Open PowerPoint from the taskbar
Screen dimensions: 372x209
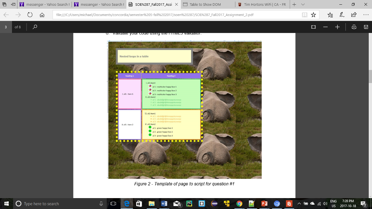pos(264,204)
